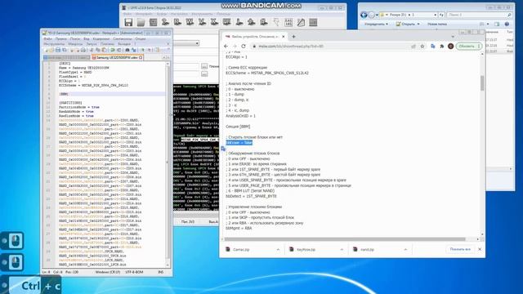Click the share icon in Chrome address bar
The image size is (523, 294).
[x=413, y=47]
